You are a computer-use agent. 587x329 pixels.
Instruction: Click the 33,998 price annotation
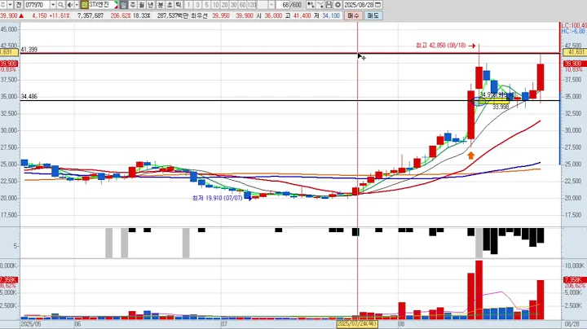tap(501, 107)
